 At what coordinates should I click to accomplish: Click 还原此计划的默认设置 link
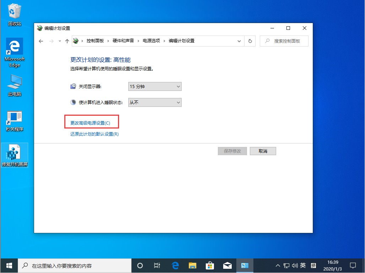coord(93,134)
